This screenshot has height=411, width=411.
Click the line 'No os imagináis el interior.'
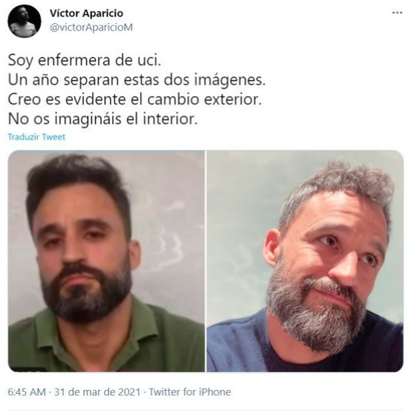point(102,119)
